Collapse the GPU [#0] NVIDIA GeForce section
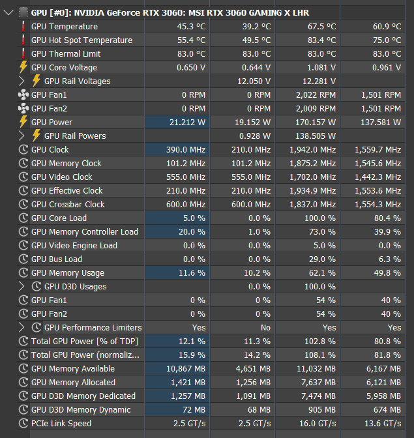Viewport: 414px width, 438px height. (x=8, y=12)
